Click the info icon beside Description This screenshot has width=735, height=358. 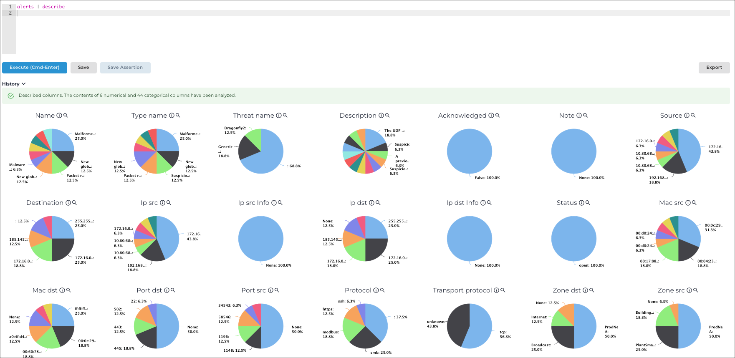coord(381,116)
